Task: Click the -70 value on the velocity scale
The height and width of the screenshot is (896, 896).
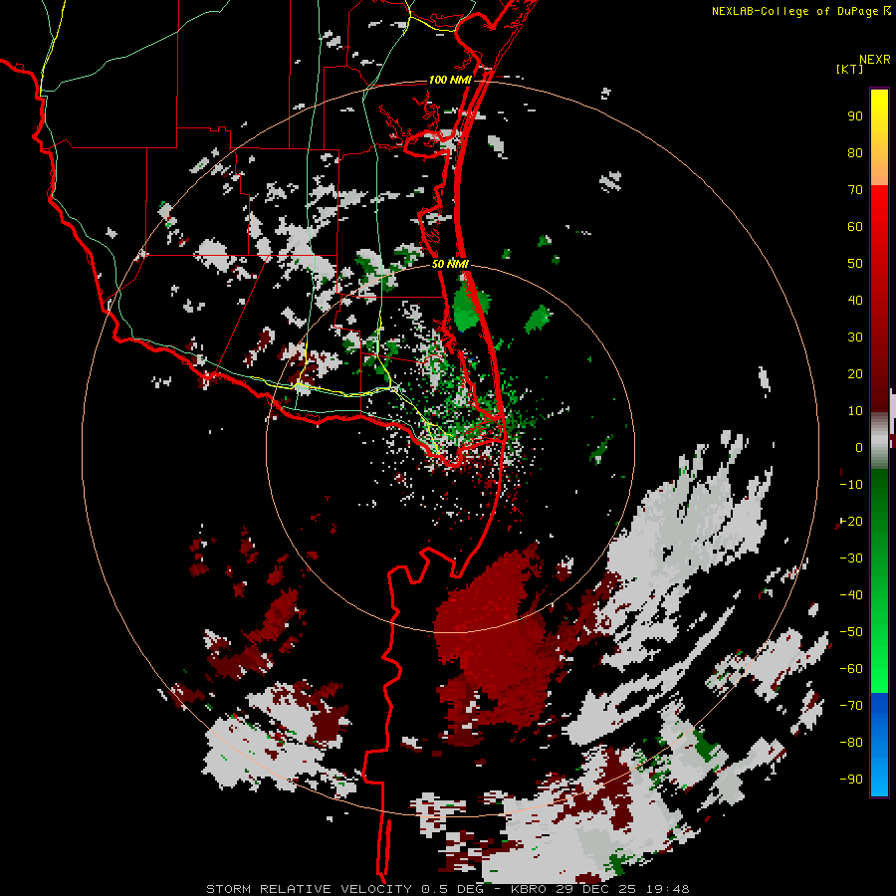Action: tap(851, 706)
